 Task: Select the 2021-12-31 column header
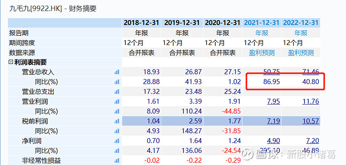pos(262,23)
